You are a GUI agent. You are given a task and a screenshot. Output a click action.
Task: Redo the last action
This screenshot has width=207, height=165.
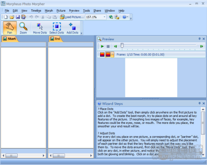point(37,17)
